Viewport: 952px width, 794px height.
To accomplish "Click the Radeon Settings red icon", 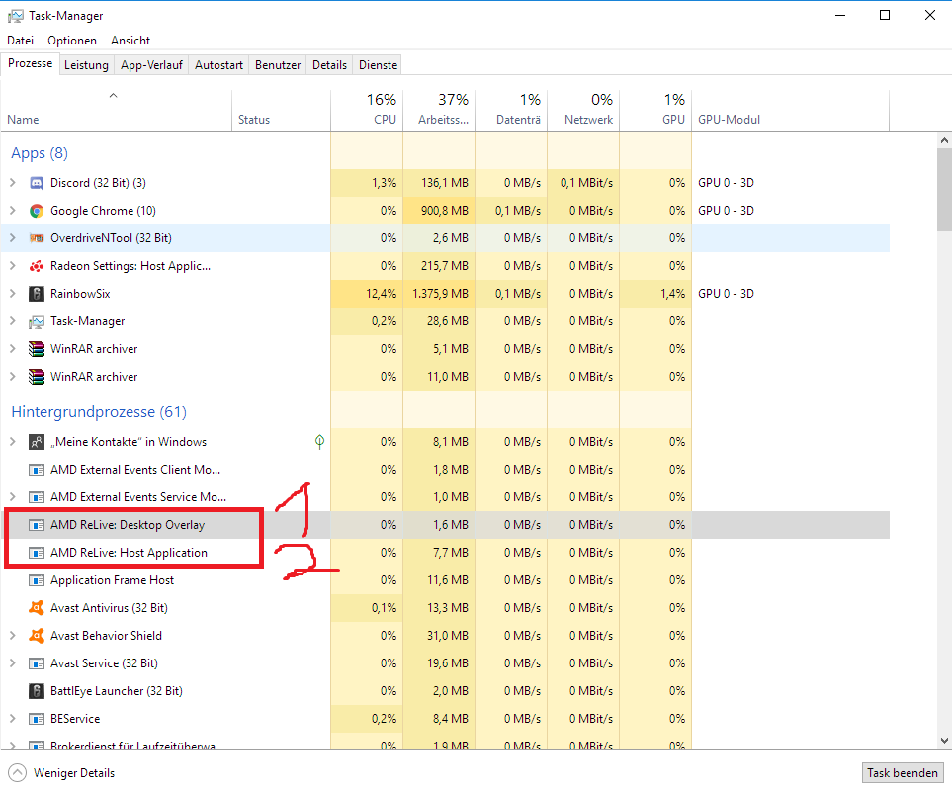I will point(37,266).
